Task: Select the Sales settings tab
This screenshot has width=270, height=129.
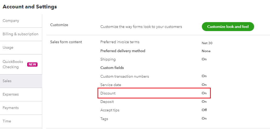Action: click(7, 81)
